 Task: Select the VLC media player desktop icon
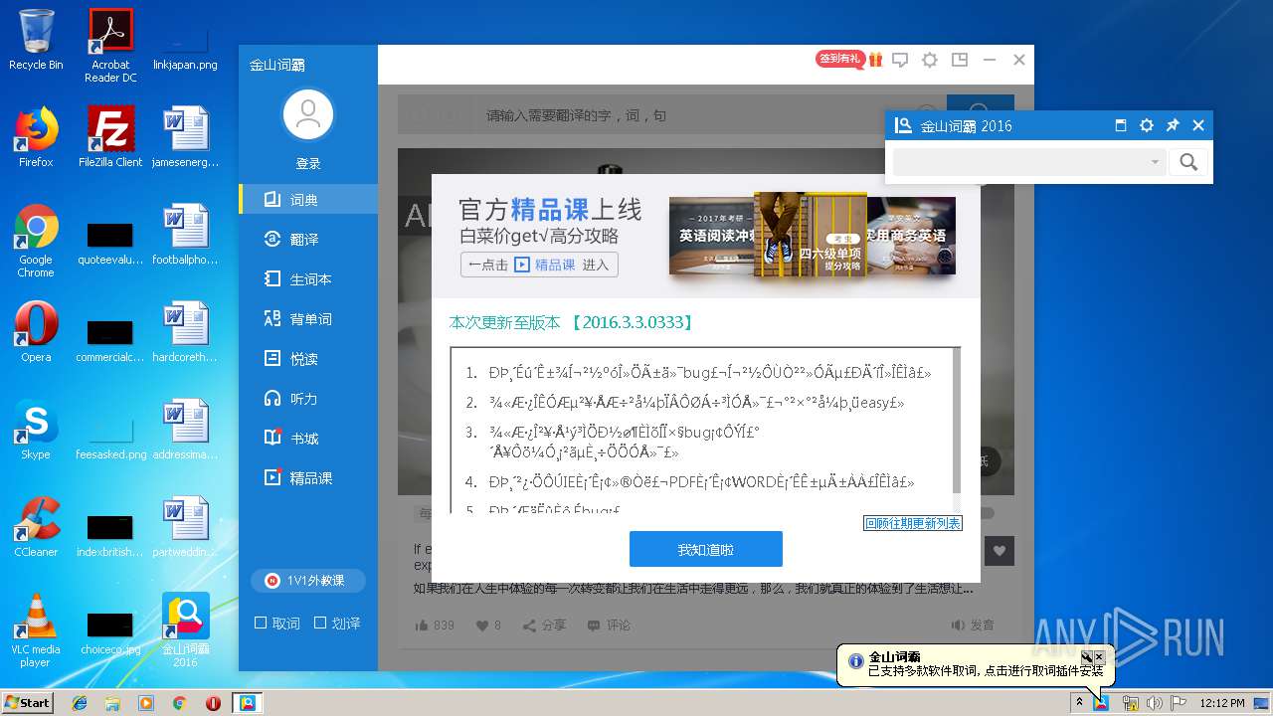pos(36,630)
